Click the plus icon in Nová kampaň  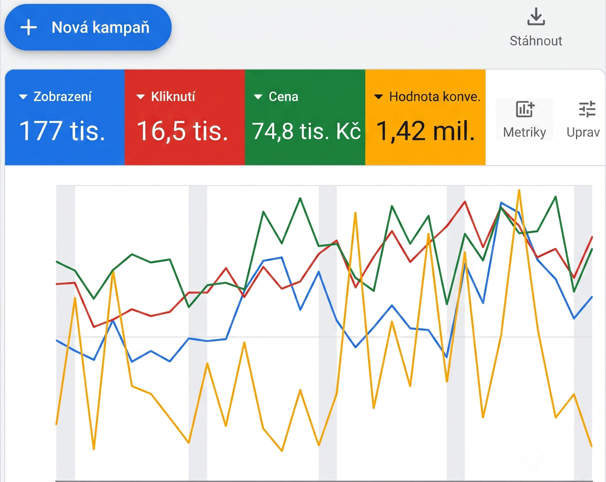[x=29, y=27]
